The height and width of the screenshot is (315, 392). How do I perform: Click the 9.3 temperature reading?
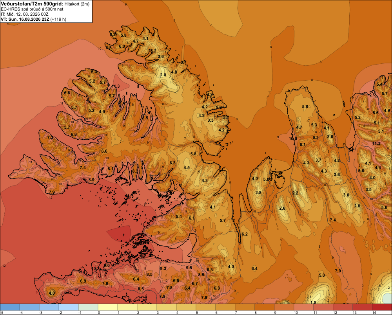pos(163,268)
